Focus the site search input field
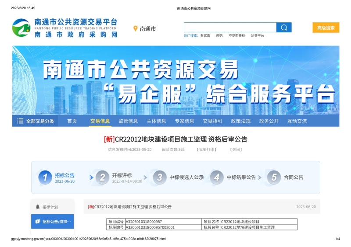Image resolution: width=351 pixels, height=247 pixels. tap(230, 28)
